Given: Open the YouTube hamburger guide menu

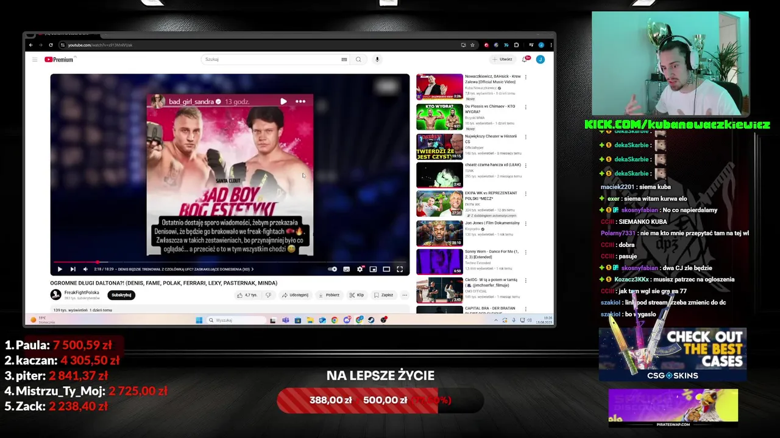Looking at the screenshot, I should (x=35, y=60).
